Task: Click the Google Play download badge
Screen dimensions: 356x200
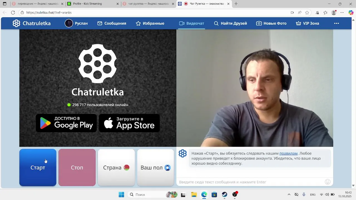Action: pos(66,123)
